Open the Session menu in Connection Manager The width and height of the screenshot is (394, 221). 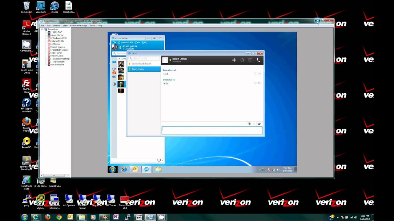(57, 25)
